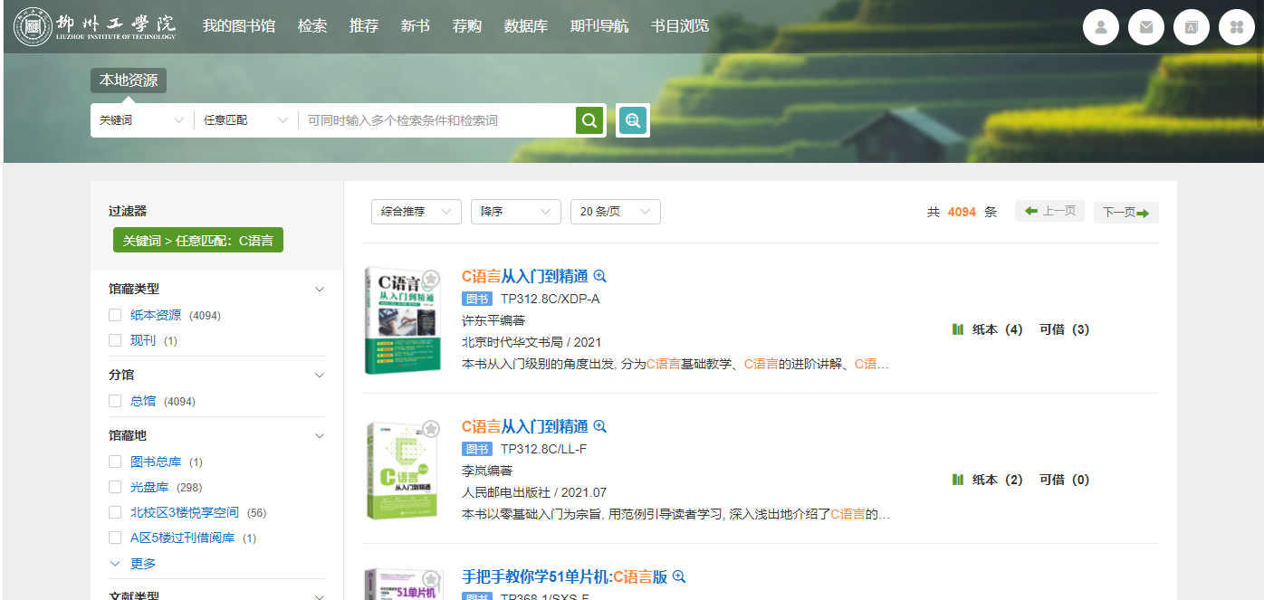Check the 北校区3楼悦享空间 checkbox
Viewport: 1264px width, 600px height.
[x=115, y=512]
